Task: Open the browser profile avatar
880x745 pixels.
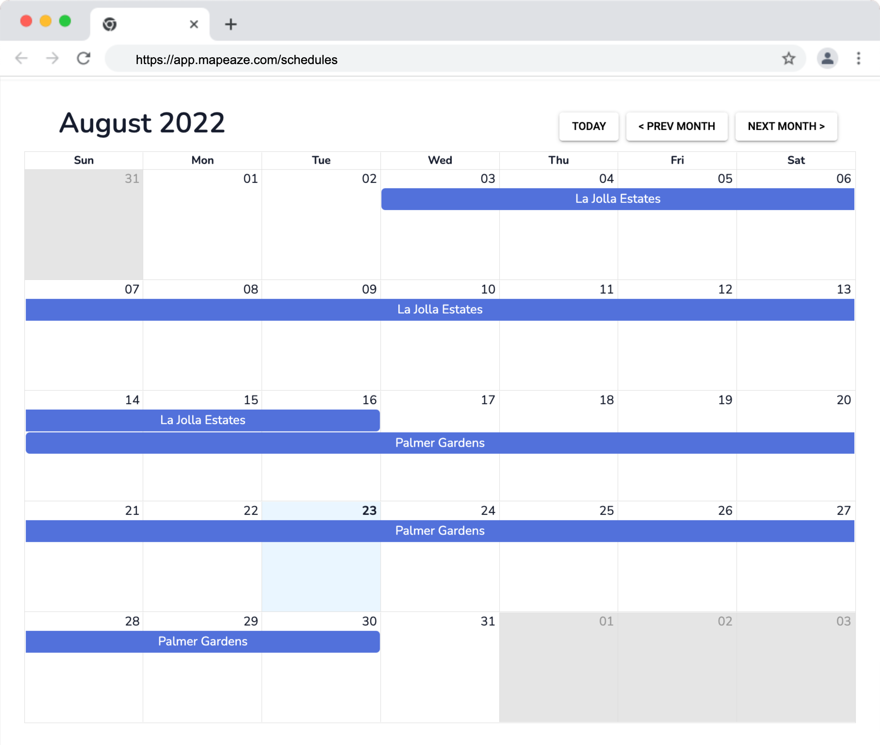Action: pyautogui.click(x=827, y=59)
